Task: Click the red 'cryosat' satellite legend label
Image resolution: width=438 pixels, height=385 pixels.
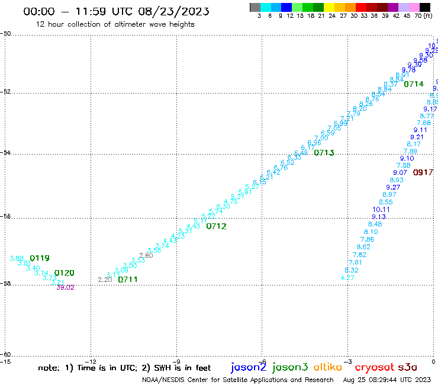Action: point(375,367)
